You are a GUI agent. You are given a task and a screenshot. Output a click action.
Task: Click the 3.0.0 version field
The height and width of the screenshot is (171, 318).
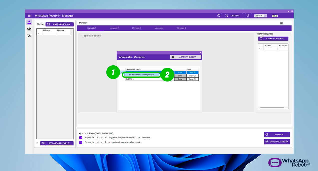[275, 16]
